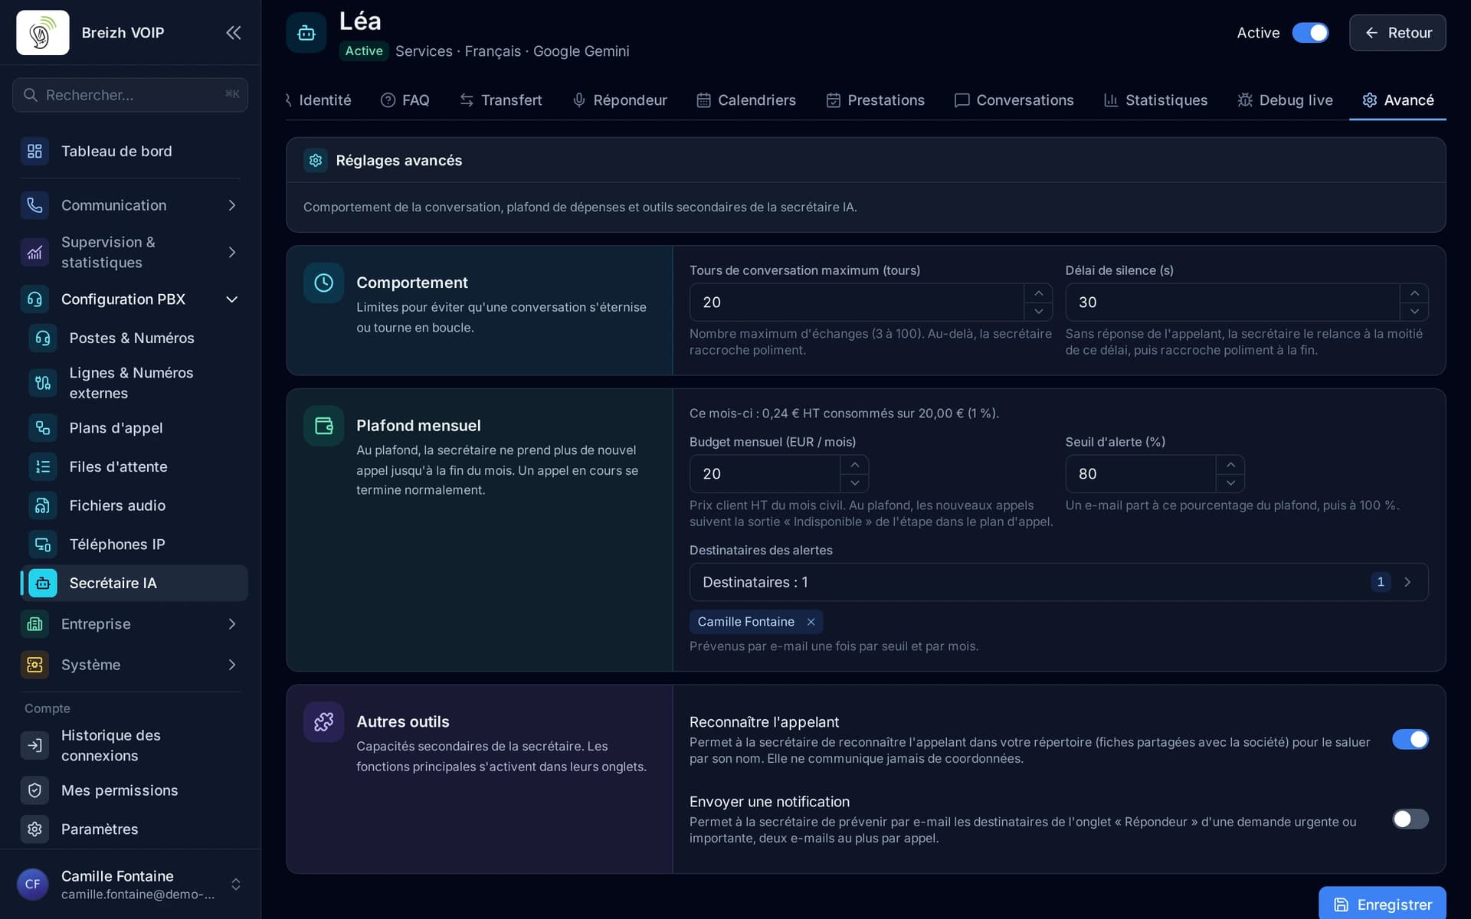Click the Budget mensuel input field
Screen dimensions: 1471x919
765,474
